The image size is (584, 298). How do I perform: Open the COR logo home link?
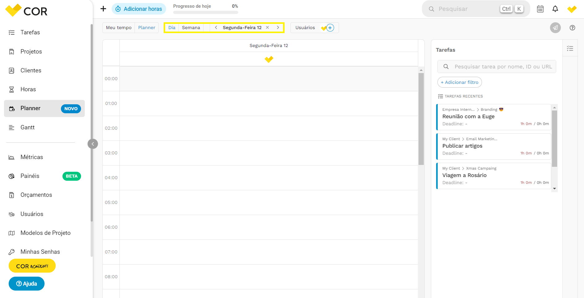[26, 11]
